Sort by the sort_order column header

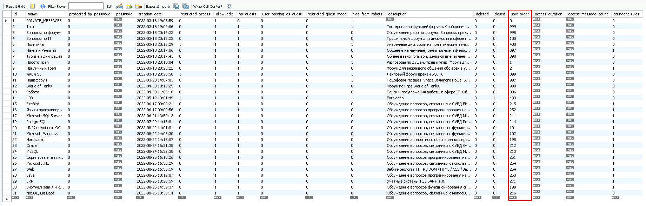point(520,14)
